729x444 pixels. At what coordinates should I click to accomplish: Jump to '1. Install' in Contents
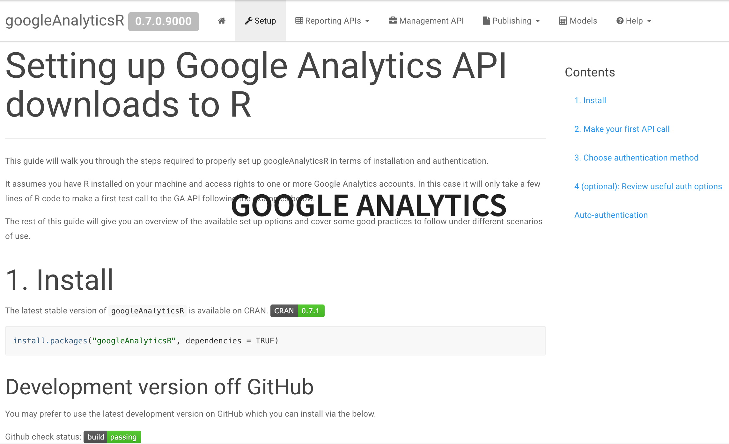point(590,100)
